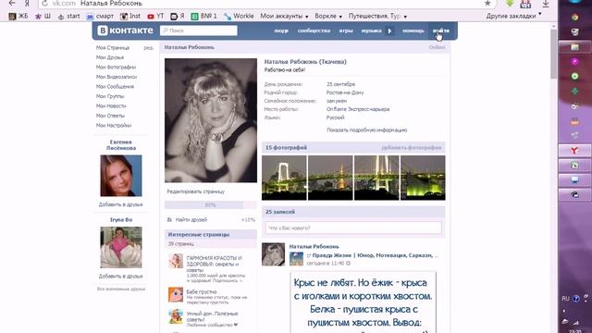Open 'Правда Жизни' community link in the post
592x333 pixels.
pyautogui.click(x=375, y=255)
